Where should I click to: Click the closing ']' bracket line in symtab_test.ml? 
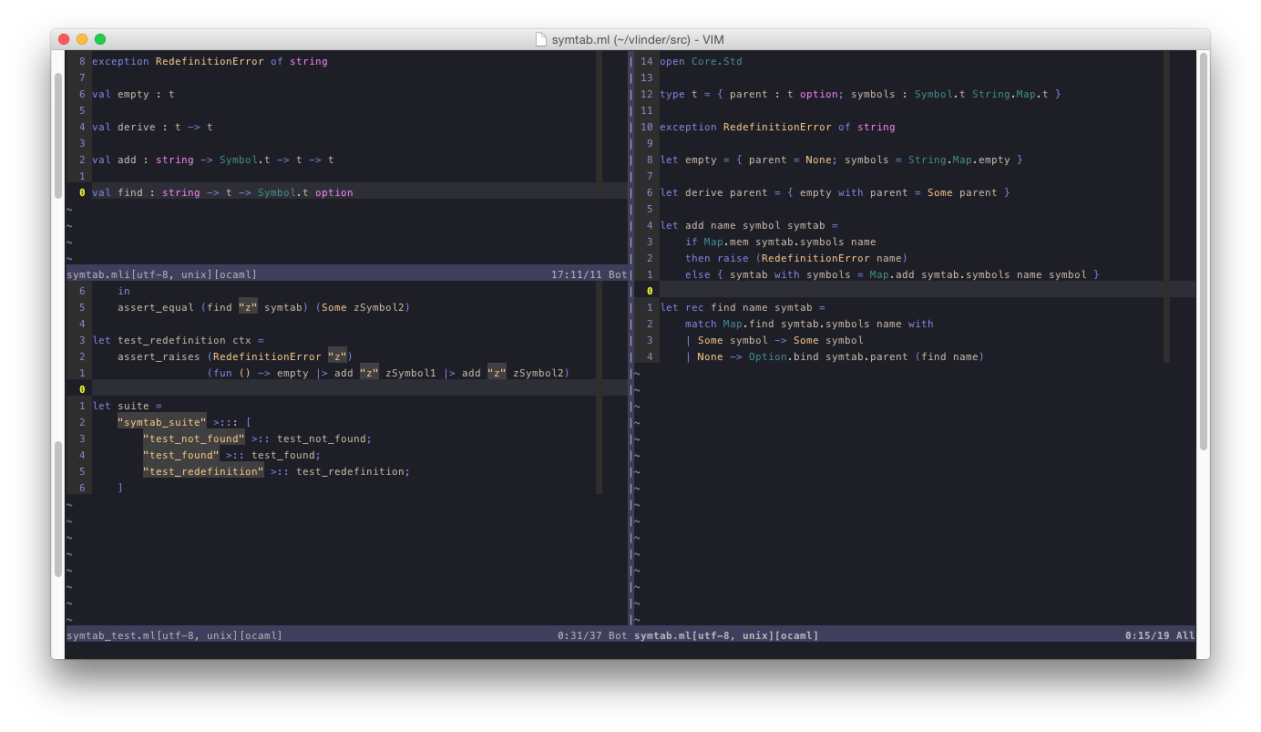tap(120, 488)
